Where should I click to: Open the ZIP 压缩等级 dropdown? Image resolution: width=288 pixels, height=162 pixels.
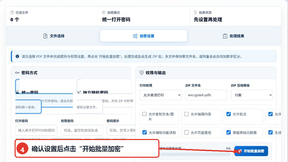252,95
